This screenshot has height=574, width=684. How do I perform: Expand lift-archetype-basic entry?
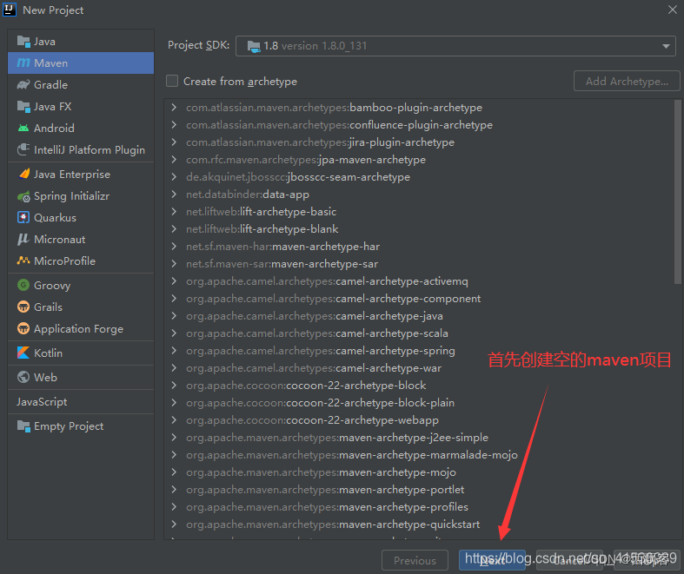pyautogui.click(x=174, y=211)
